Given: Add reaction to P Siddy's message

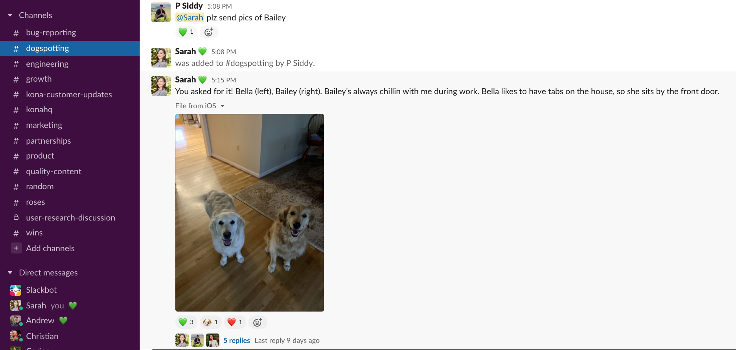Looking at the screenshot, I should tap(209, 32).
